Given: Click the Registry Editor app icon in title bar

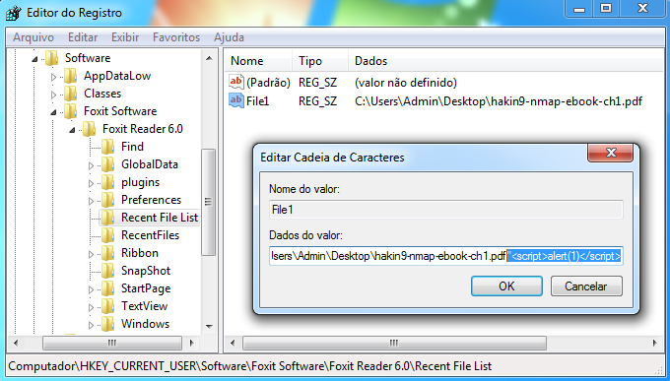Looking at the screenshot, I should click(x=13, y=13).
